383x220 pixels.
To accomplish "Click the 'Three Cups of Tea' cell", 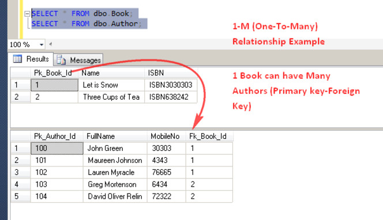I will pyautogui.click(x=111, y=97).
